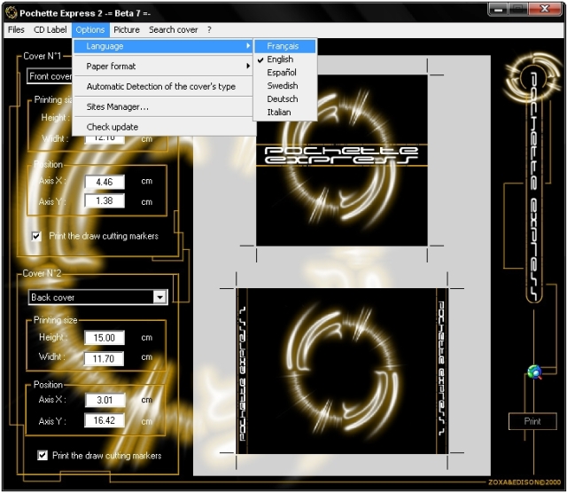Image resolution: width=567 pixels, height=493 pixels.
Task: Click the vertical Pochette Express logo
Action: click(533, 177)
